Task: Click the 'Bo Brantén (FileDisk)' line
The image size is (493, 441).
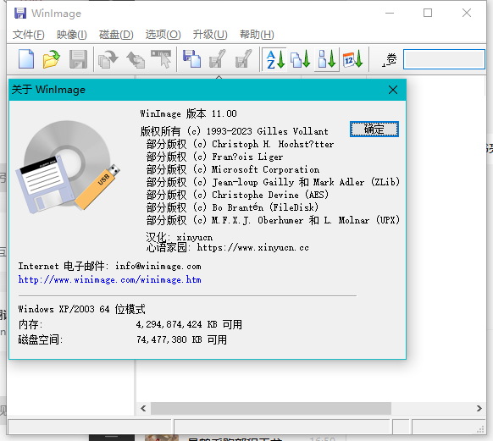Action: 233,207
